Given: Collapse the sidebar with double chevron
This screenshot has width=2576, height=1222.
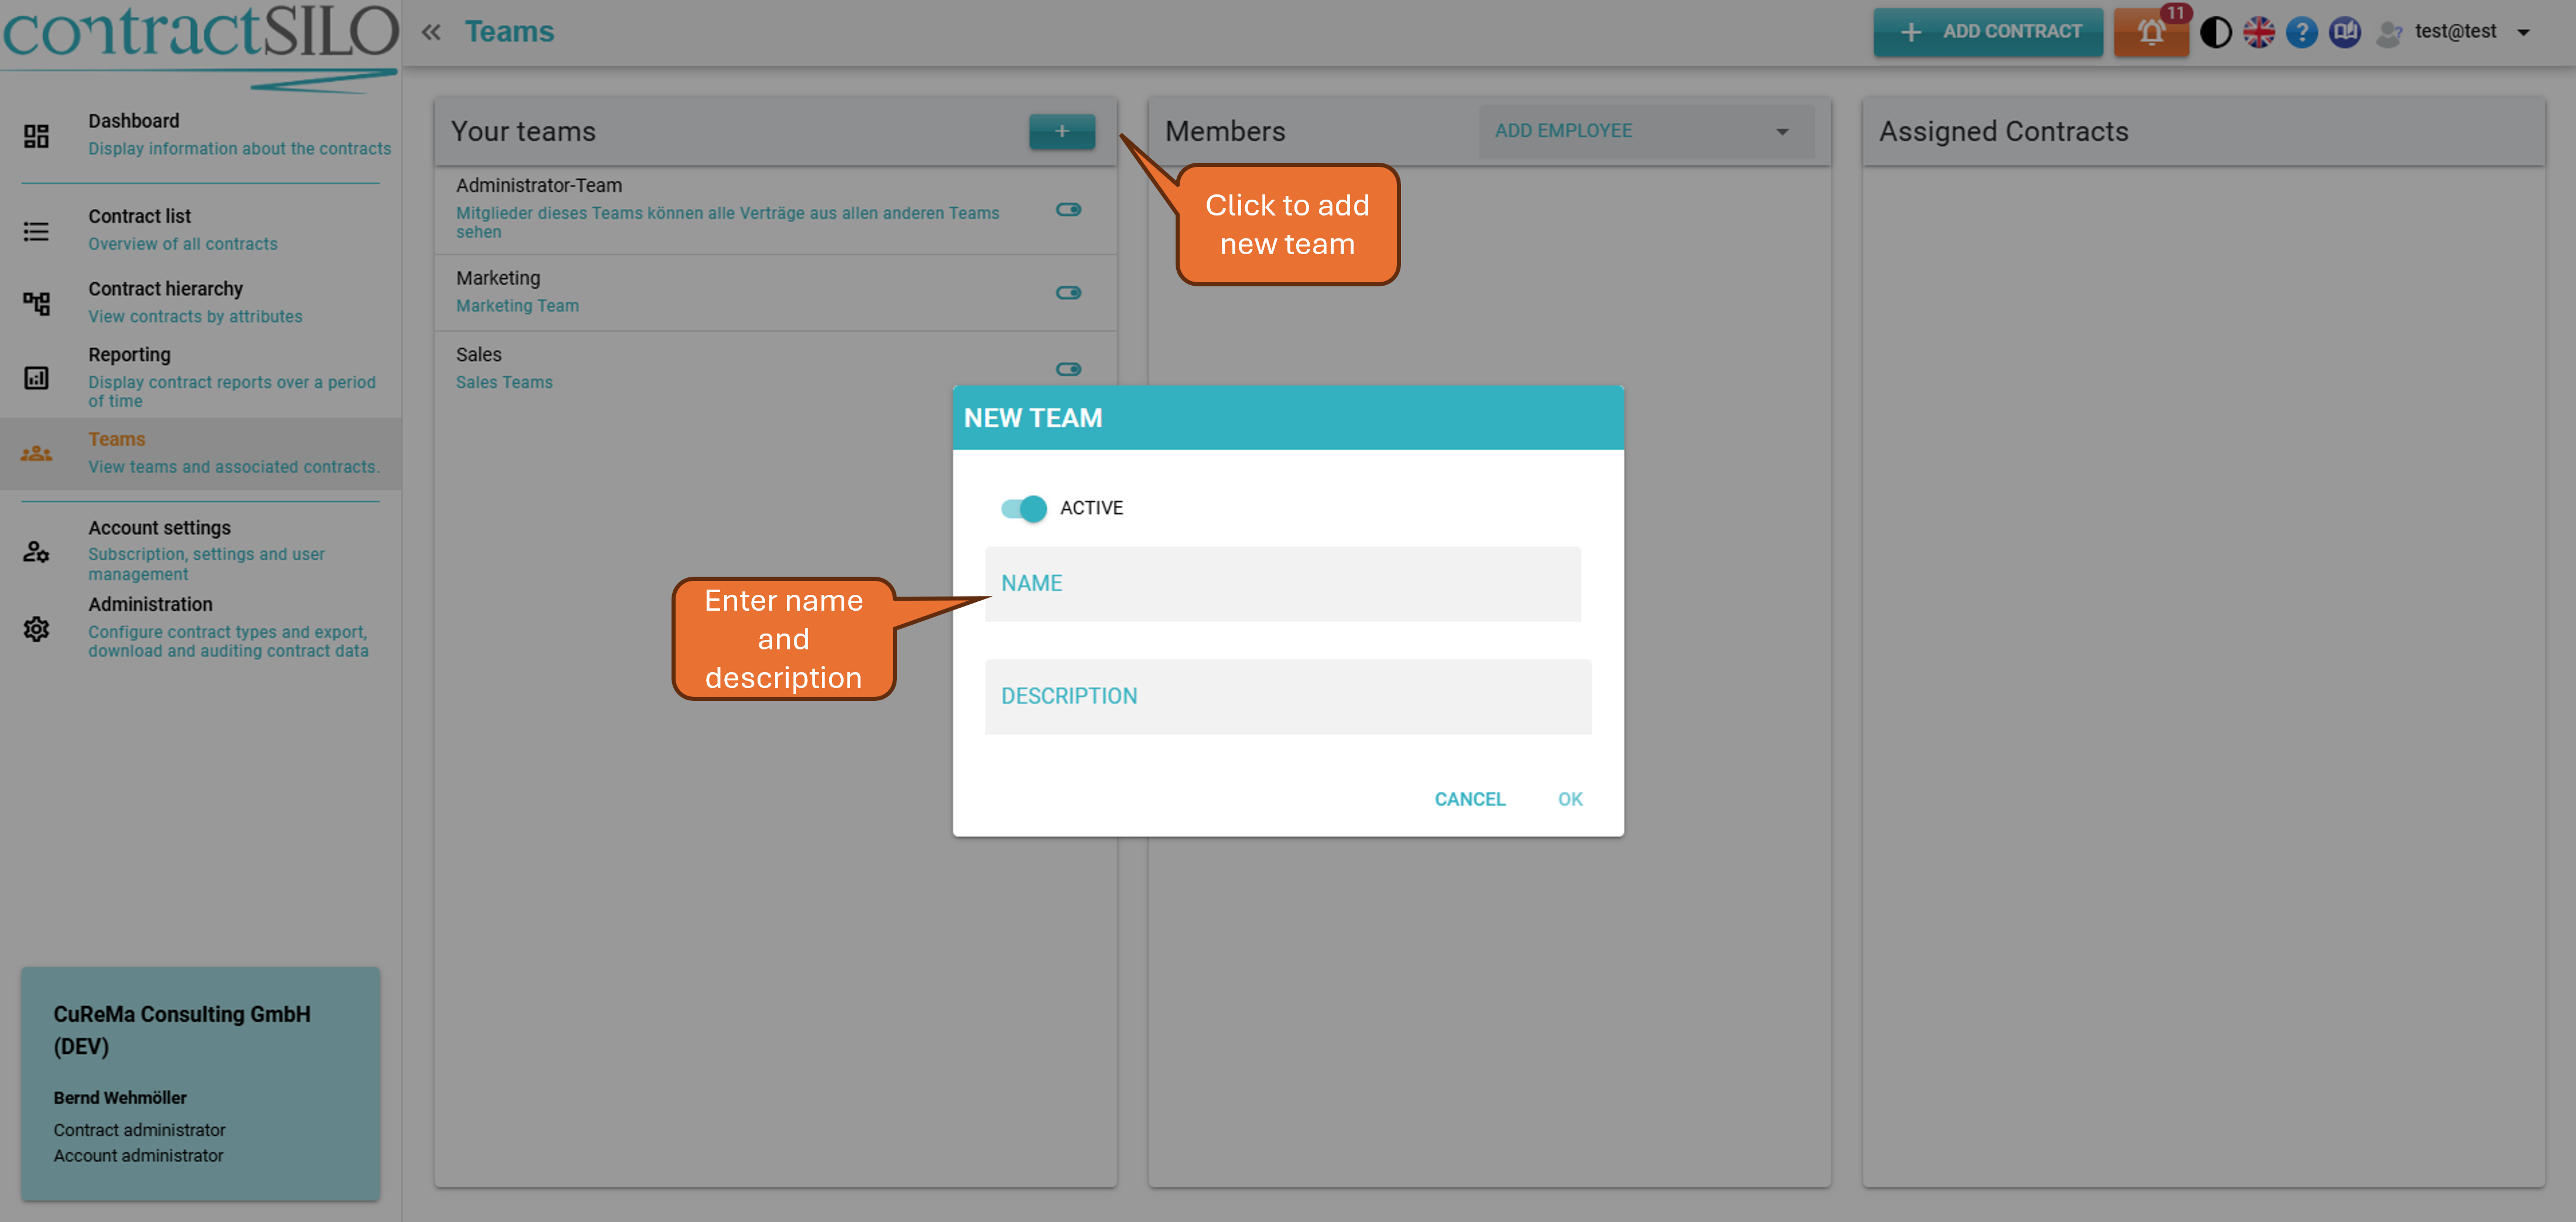Looking at the screenshot, I should (x=431, y=32).
